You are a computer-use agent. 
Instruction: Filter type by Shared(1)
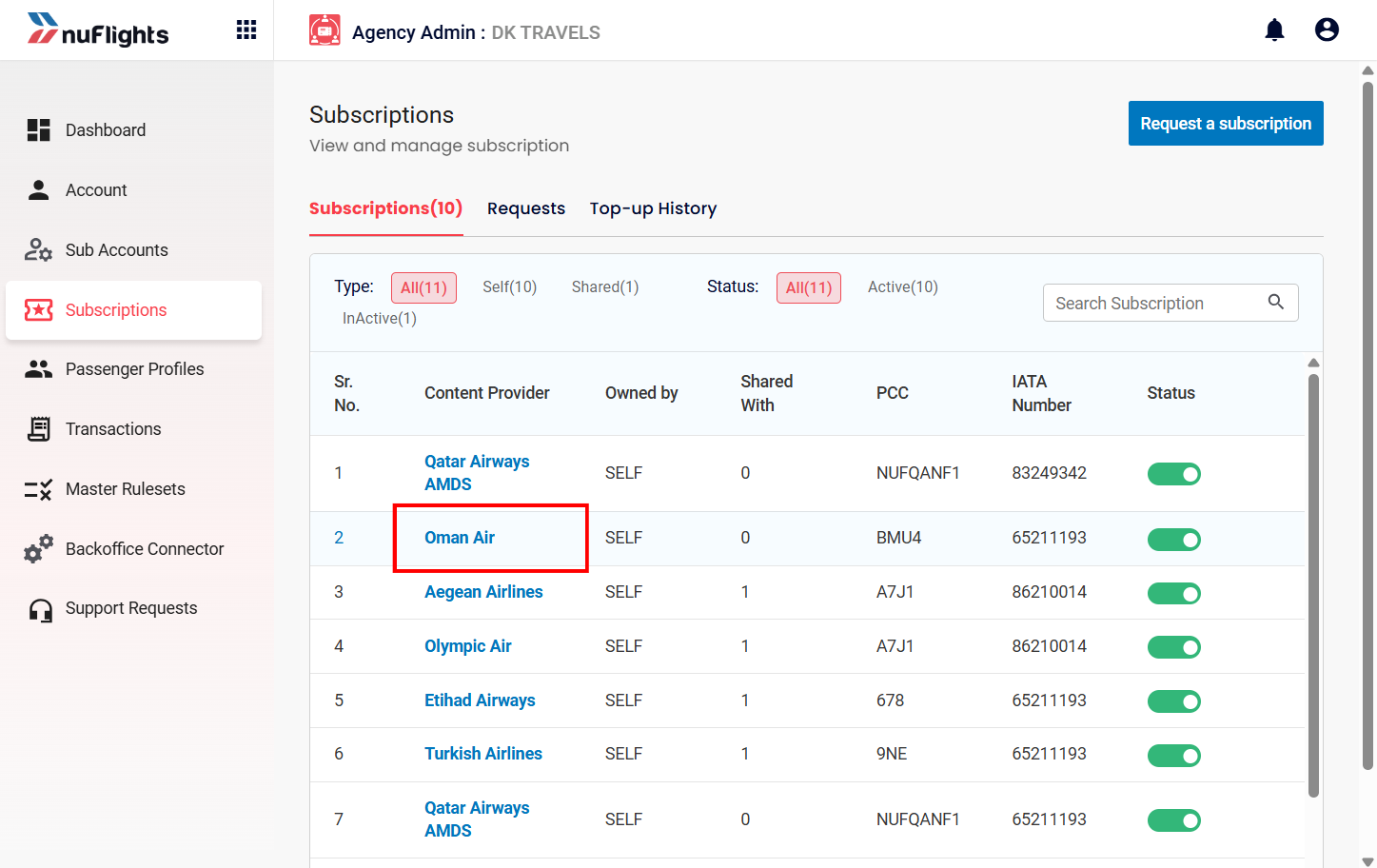click(605, 286)
